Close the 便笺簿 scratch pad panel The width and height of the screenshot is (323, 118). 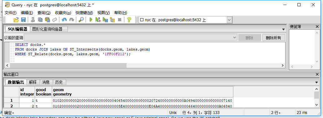[317, 27]
